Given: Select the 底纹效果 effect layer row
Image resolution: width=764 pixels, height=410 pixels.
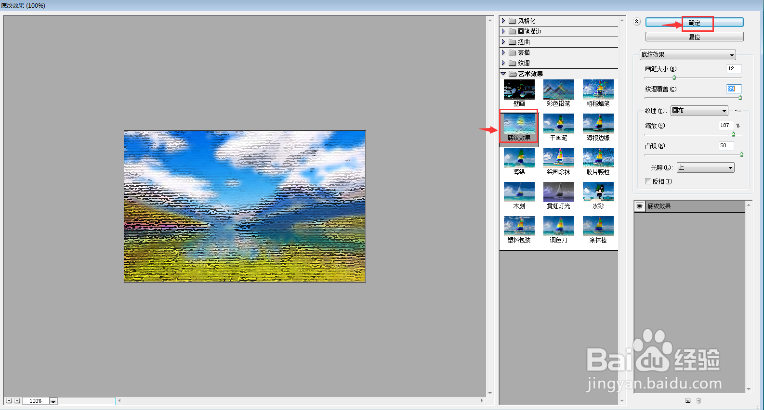Looking at the screenshot, I should 689,206.
